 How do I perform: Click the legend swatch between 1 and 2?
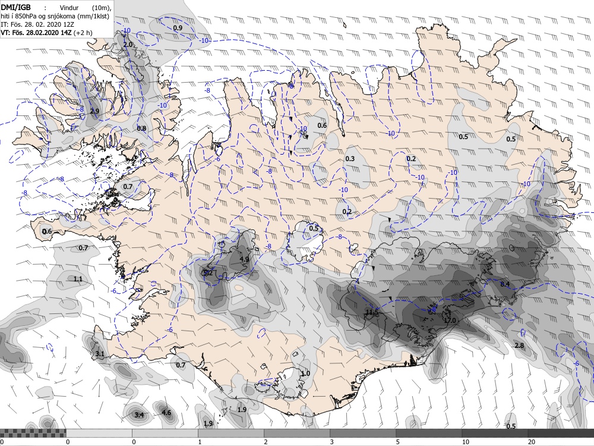point(230,433)
